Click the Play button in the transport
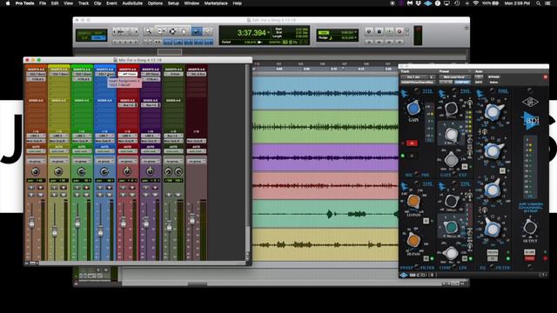Viewport: 557px width, 313px height. click(389, 31)
